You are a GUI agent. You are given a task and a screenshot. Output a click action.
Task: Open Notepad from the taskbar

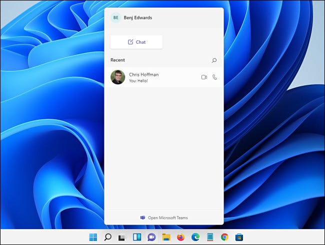click(210, 237)
